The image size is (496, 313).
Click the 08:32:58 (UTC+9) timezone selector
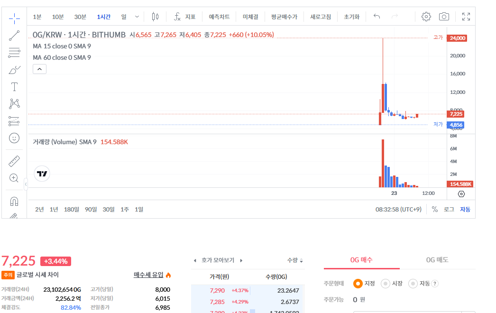399,210
